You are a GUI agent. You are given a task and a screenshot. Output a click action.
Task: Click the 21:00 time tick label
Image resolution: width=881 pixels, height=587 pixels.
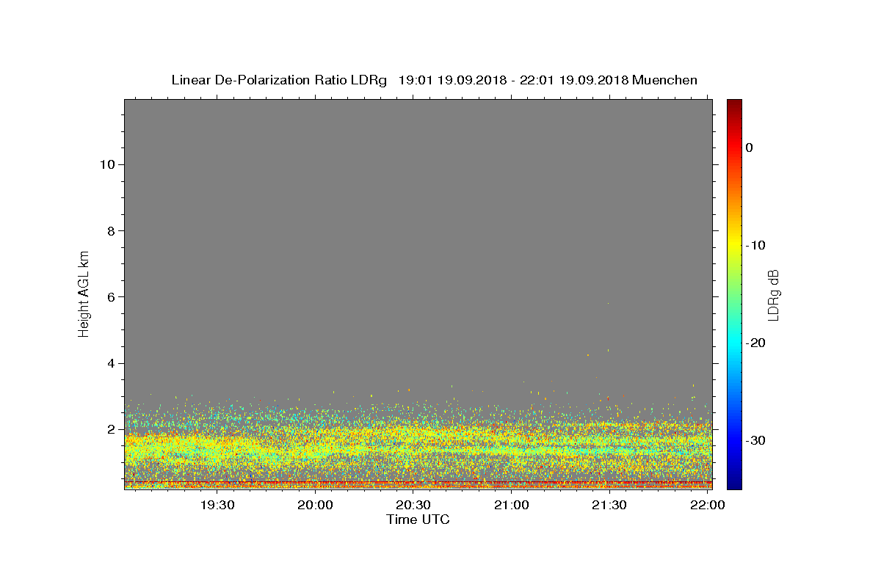[511, 506]
